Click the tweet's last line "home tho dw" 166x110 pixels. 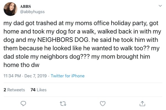(x=21, y=65)
